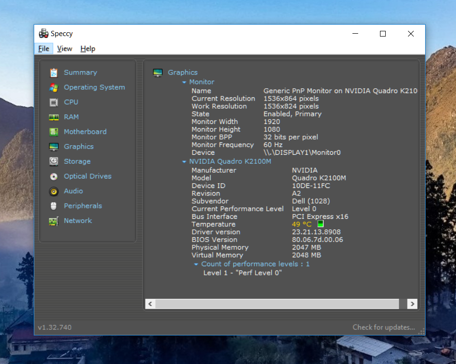
Task: Open the Motherboard icon in sidebar
Action: [x=54, y=132]
